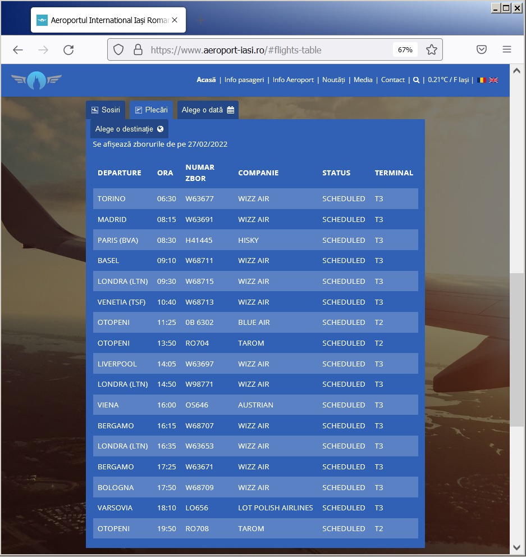
Task: Open the Pocket save icon
Action: [481, 49]
